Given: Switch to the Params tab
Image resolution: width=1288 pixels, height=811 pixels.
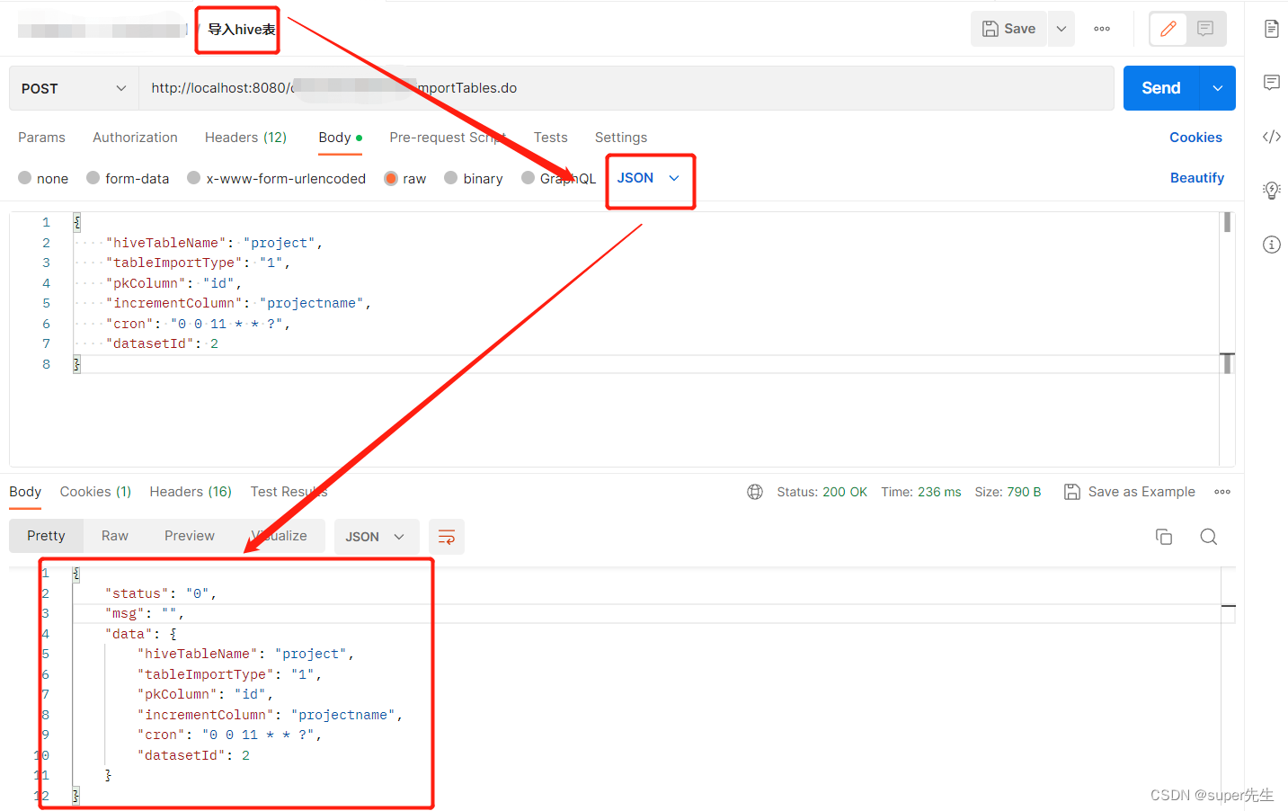Looking at the screenshot, I should point(41,138).
